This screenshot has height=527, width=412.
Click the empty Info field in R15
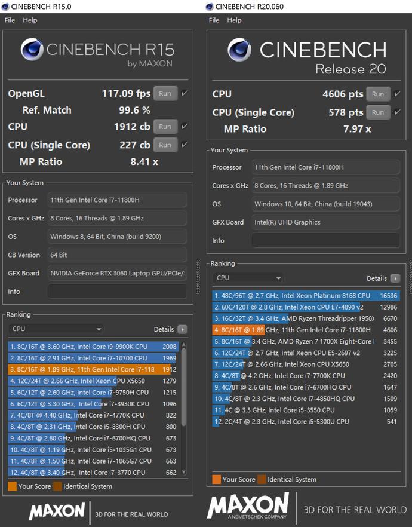pyautogui.click(x=117, y=292)
